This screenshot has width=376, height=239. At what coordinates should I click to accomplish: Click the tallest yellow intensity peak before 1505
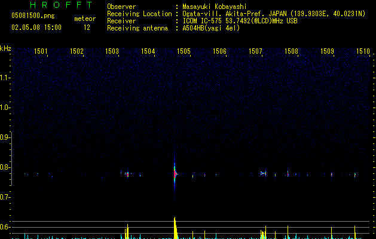coord(176,228)
